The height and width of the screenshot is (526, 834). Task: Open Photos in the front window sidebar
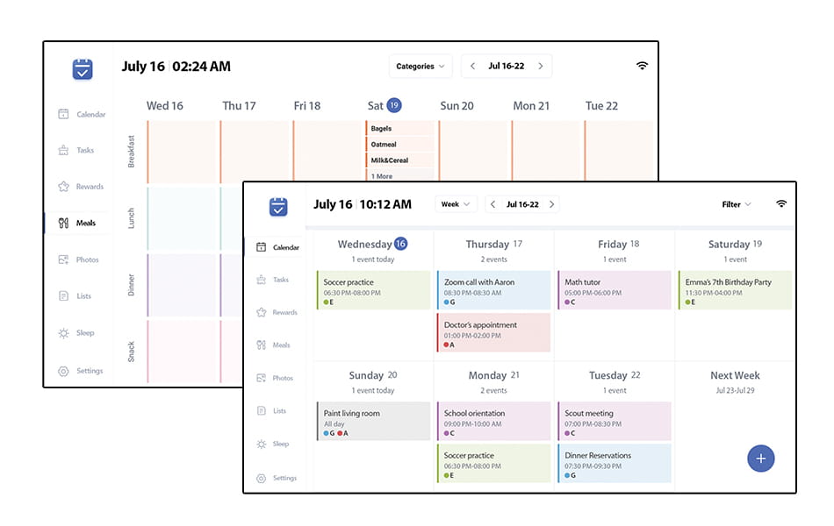point(276,379)
